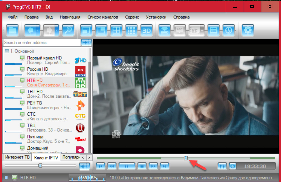Toggle the mute speaker button

pos(84,166)
